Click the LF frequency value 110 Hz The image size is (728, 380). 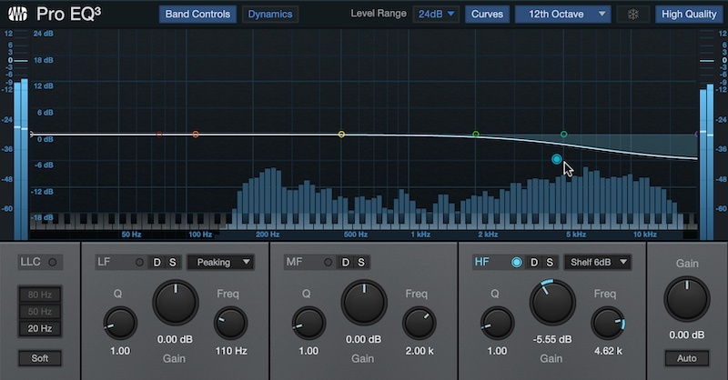coord(231,351)
